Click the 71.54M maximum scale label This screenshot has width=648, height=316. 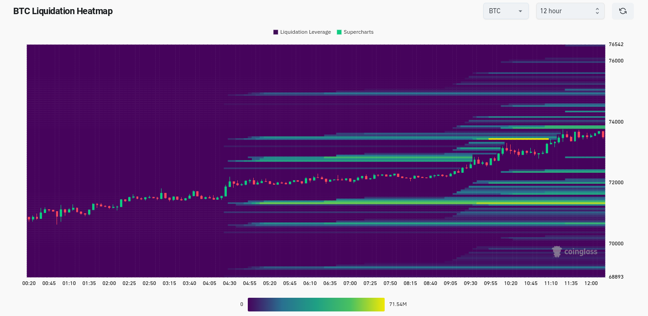[398, 304]
